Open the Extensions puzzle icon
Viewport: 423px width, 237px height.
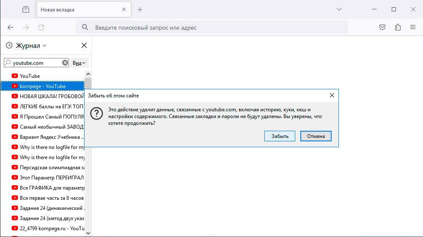[398, 27]
